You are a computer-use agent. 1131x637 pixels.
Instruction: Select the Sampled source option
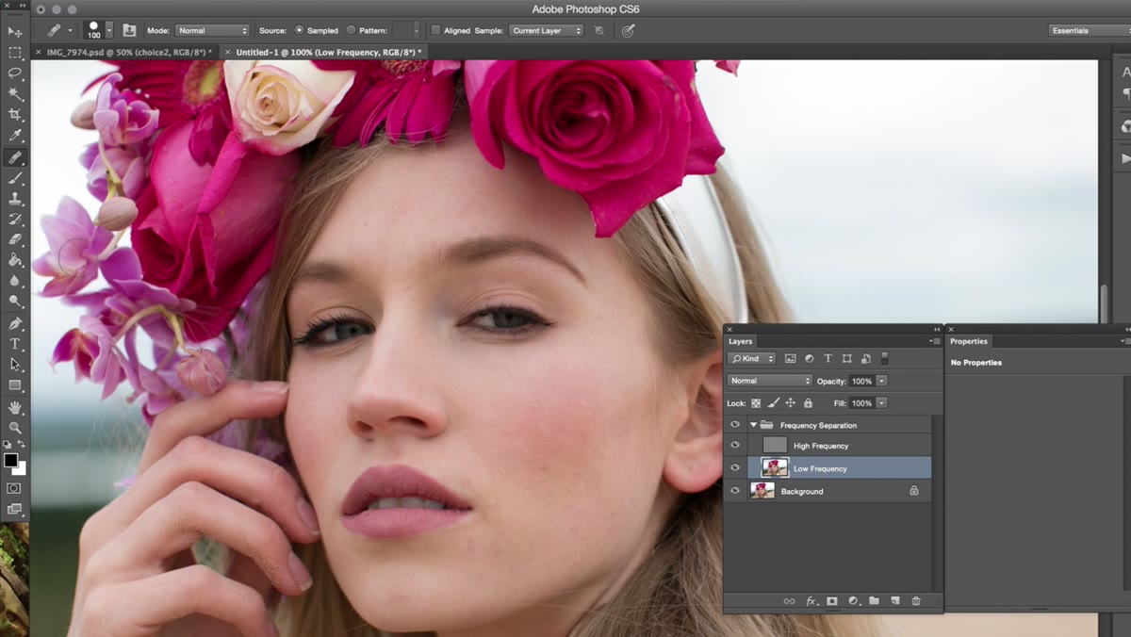pos(300,30)
